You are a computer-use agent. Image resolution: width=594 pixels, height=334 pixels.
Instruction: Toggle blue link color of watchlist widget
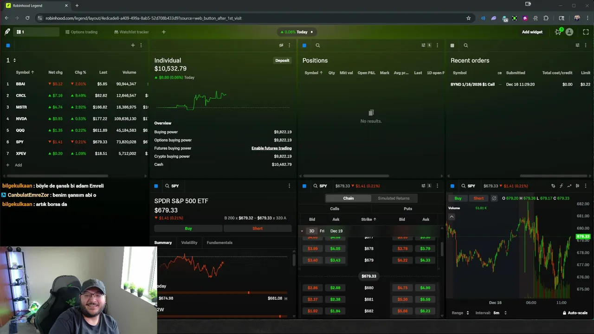click(8, 45)
